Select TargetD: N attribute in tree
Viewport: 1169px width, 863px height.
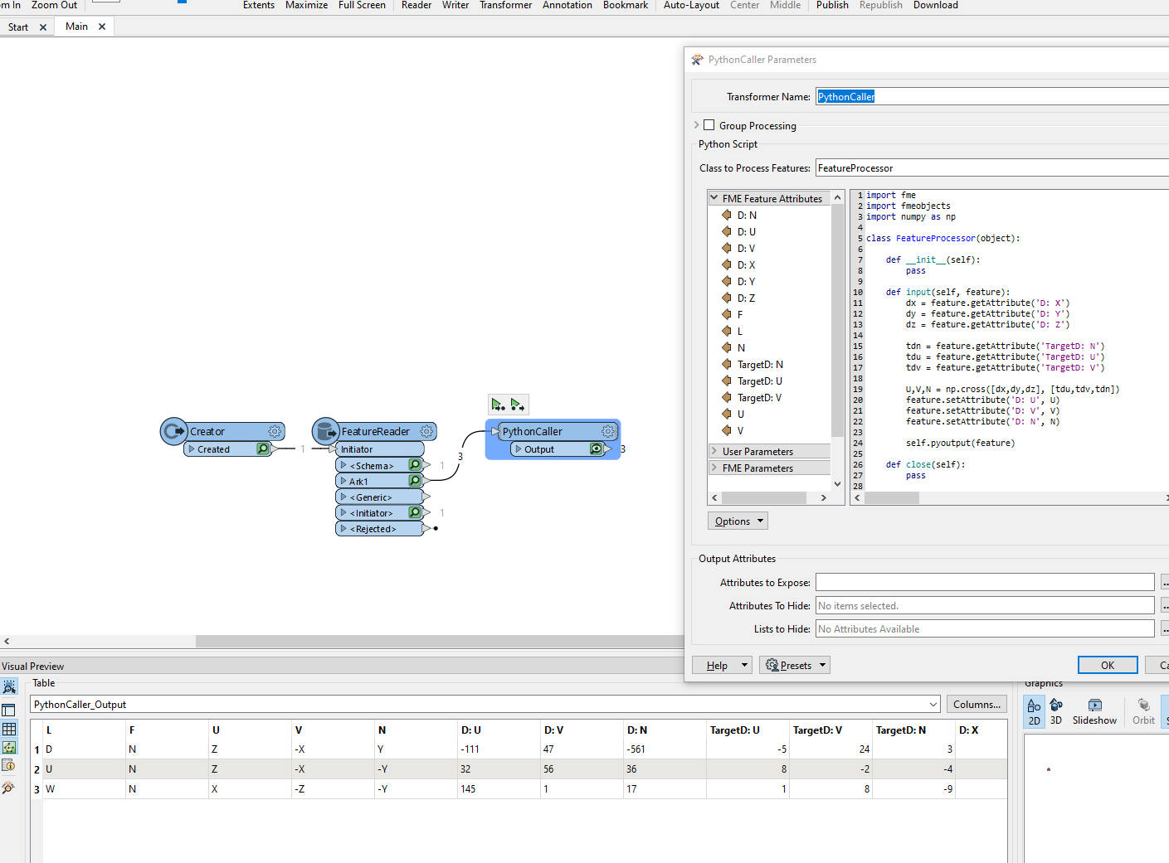pos(760,365)
